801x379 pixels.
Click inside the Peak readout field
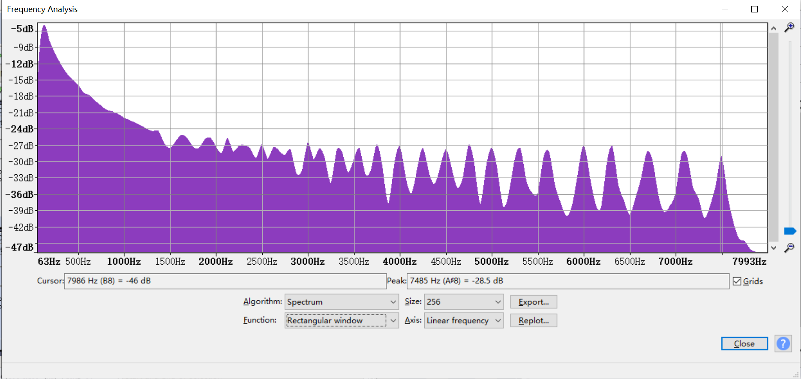[567, 281]
